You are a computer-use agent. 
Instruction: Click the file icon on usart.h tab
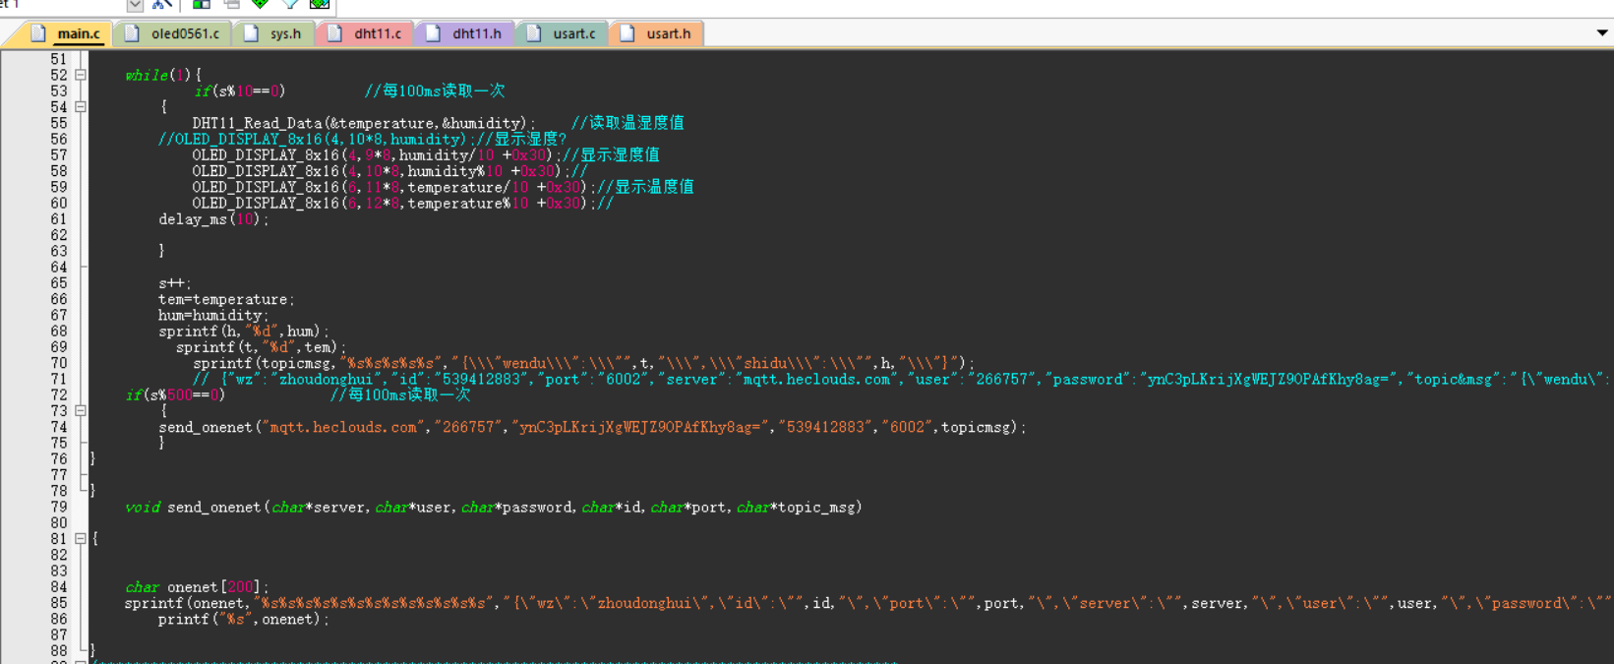(x=628, y=33)
